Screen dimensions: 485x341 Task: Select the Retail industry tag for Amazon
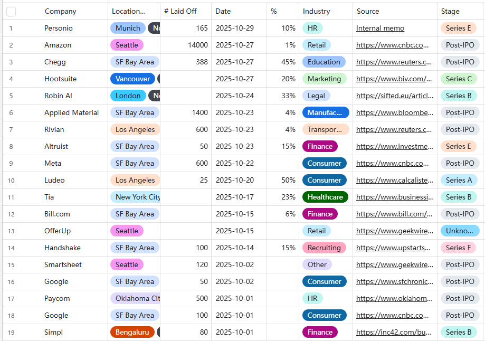click(x=317, y=45)
